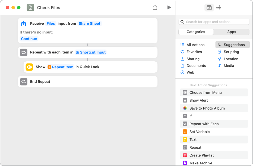Select the Scripting category
Screen dimensions: 253x166
[x=233, y=52]
